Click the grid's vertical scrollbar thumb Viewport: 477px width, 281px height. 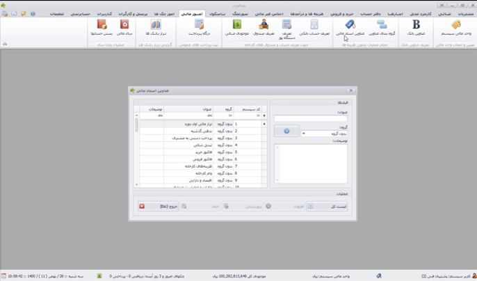coord(136,125)
